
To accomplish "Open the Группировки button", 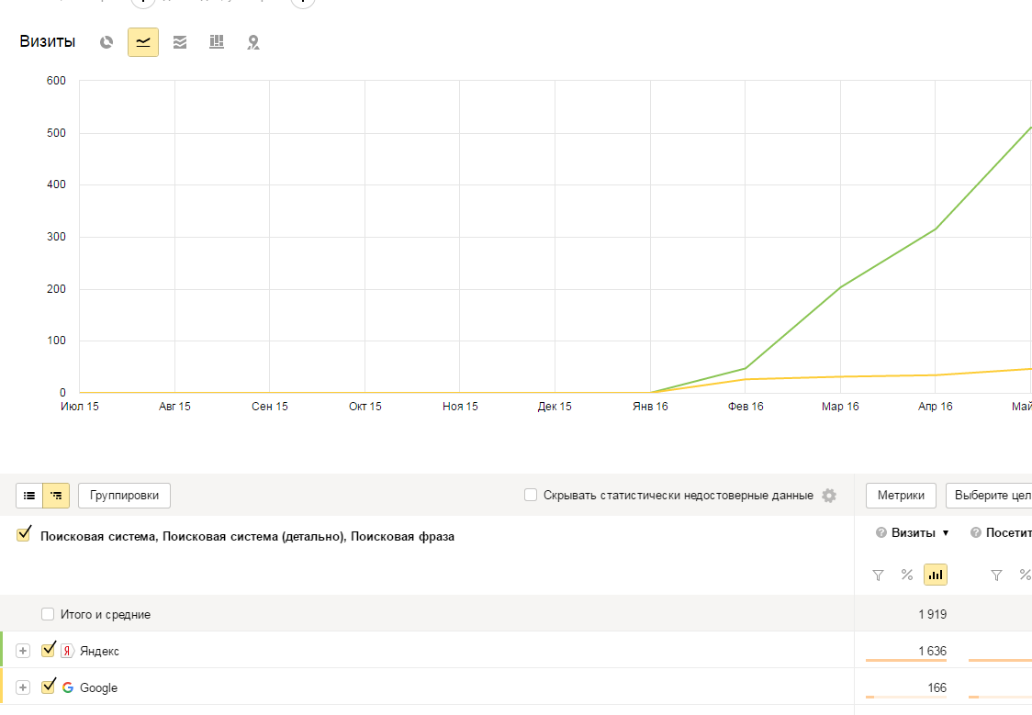I will tap(124, 496).
